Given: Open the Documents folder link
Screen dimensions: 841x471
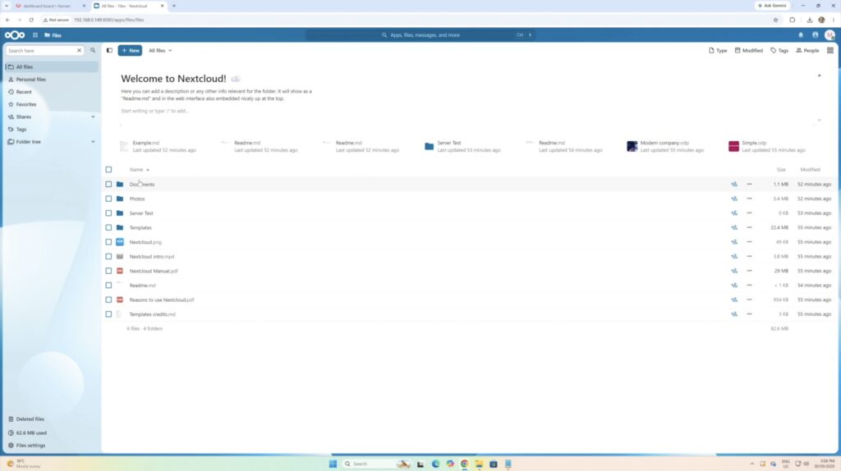Looking at the screenshot, I should 141,185.
